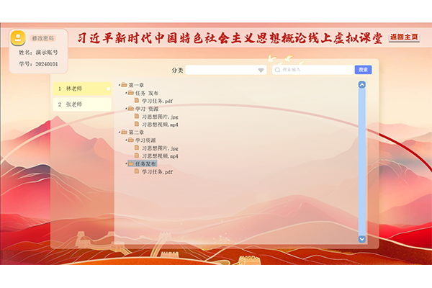Click file icon of 习思想视频.mp4 under 第一章

click(x=137, y=125)
